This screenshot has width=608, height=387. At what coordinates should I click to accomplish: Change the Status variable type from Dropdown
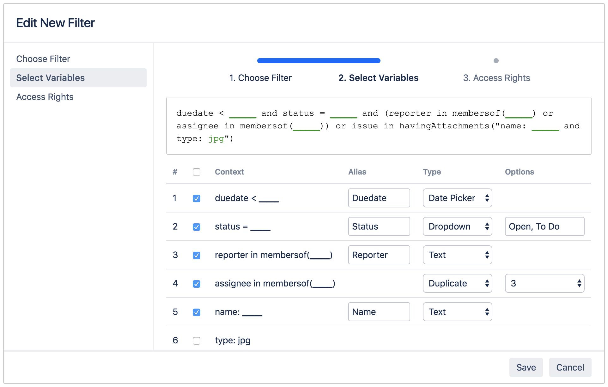(457, 226)
